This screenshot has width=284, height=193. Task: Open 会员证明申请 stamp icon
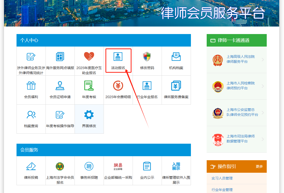click(x=60, y=86)
